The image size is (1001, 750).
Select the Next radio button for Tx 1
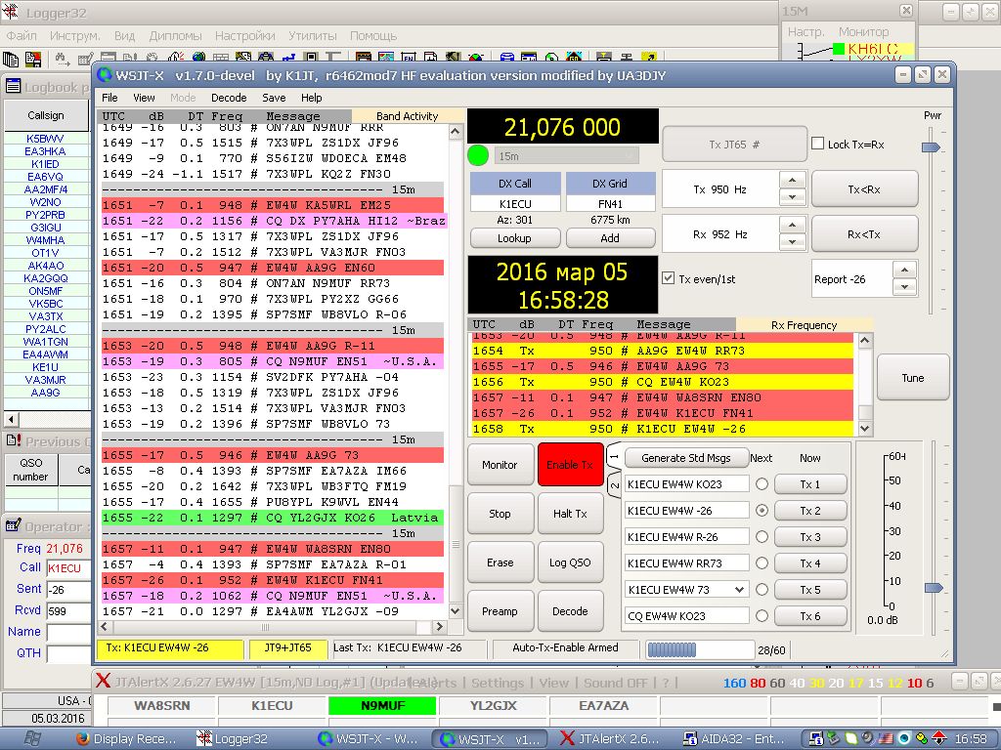coord(762,484)
